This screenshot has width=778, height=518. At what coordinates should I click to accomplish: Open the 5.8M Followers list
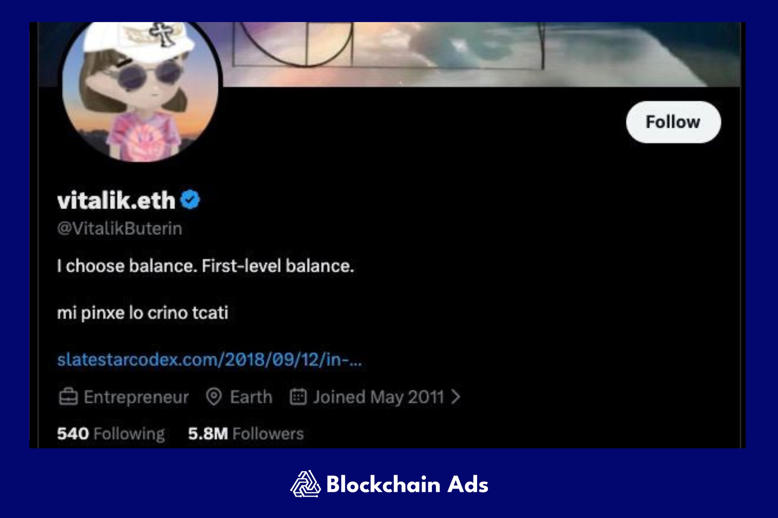click(246, 433)
